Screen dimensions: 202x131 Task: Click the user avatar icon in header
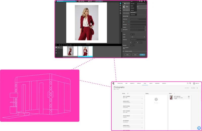pyautogui.click(x=194, y=83)
